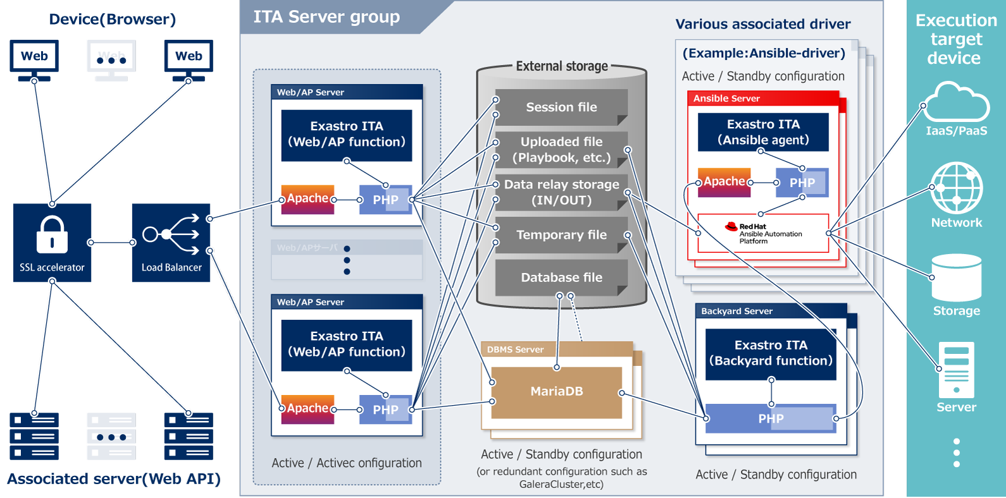Click the Ansible Server red header
1006x498 pixels.
763,99
